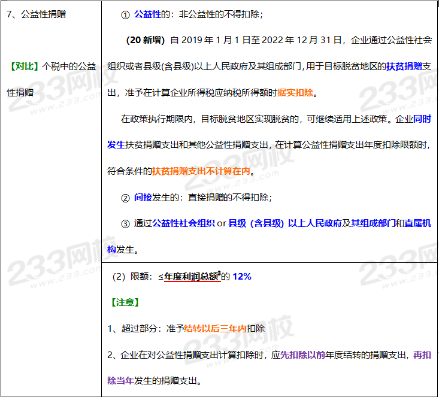Viewport: 439px width, 397px height.
Task: Click the orange 据实扣除 text
Action: click(295, 93)
